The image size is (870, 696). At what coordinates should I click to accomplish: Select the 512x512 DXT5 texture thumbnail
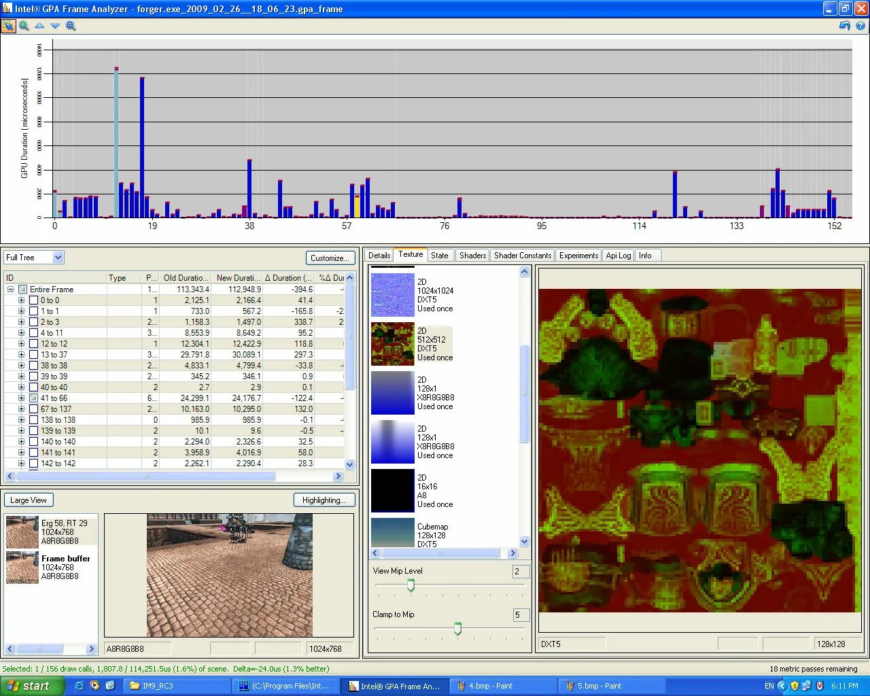click(x=392, y=344)
